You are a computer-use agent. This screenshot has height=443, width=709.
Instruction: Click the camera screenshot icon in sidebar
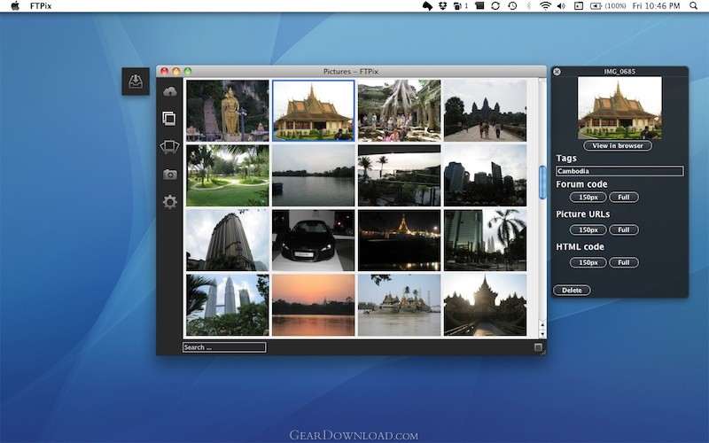pos(170,175)
